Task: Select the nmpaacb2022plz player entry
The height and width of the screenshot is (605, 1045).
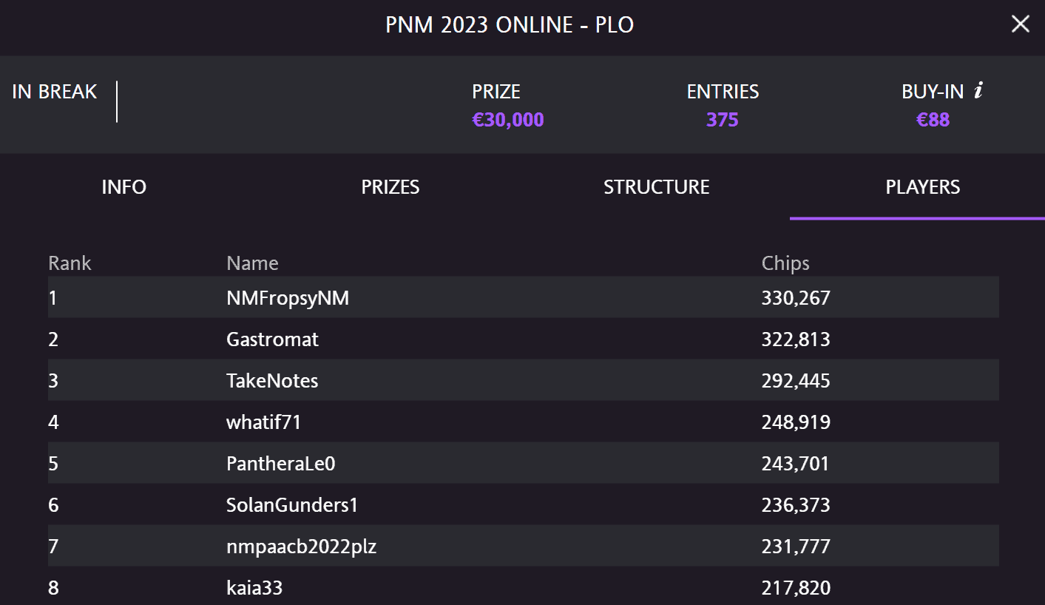Action: click(524, 547)
